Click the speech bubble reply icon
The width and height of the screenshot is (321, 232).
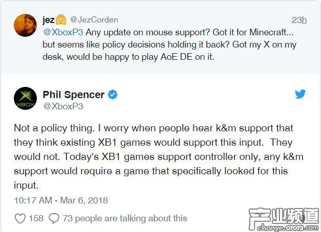click(54, 219)
